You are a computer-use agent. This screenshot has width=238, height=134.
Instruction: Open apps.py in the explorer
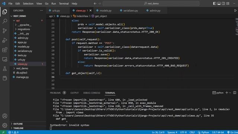28,42
